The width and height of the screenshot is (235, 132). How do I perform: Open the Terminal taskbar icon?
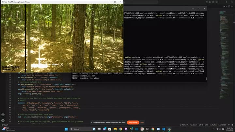click(x=148, y=129)
